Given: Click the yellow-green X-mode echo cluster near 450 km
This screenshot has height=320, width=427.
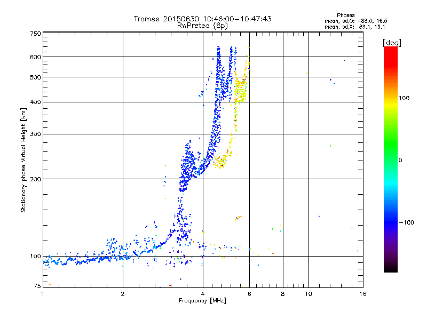Looking at the screenshot, I should pyautogui.click(x=241, y=91).
